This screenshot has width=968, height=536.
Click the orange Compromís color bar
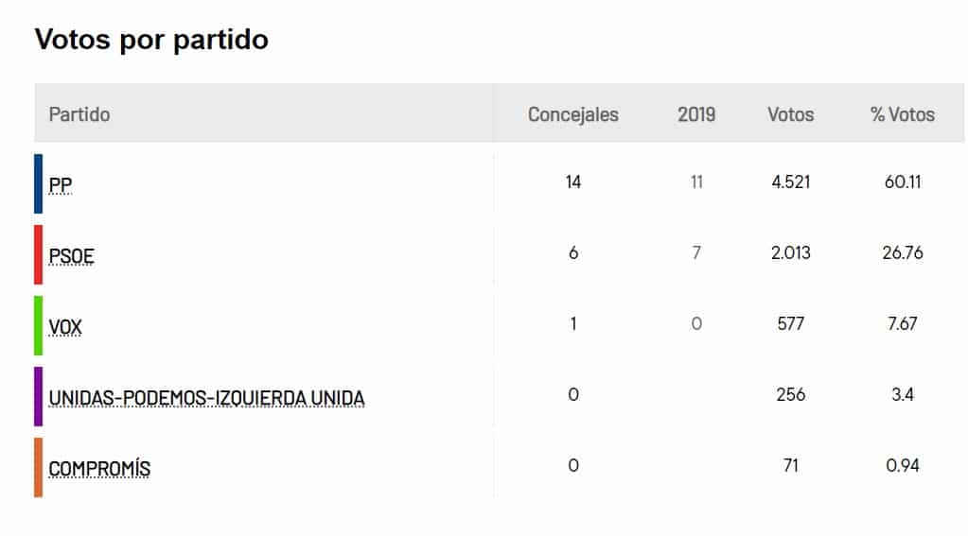tap(39, 467)
